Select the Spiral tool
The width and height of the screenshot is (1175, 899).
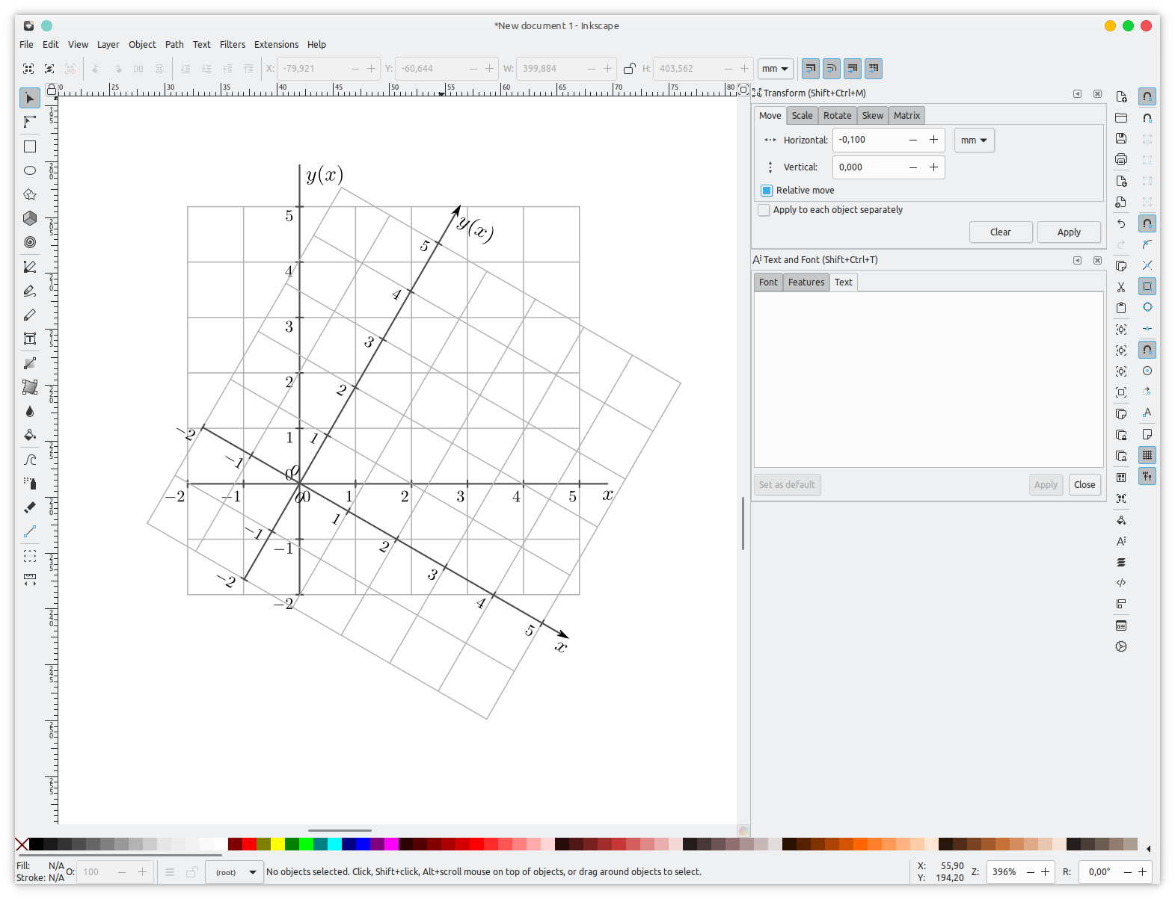tap(30, 242)
